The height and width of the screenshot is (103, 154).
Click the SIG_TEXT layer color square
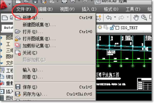pyautogui.click(x=117, y=28)
